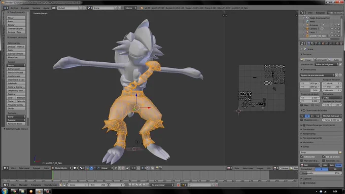
Task: Click the screen layout browse icon
Action: coord(54,8)
